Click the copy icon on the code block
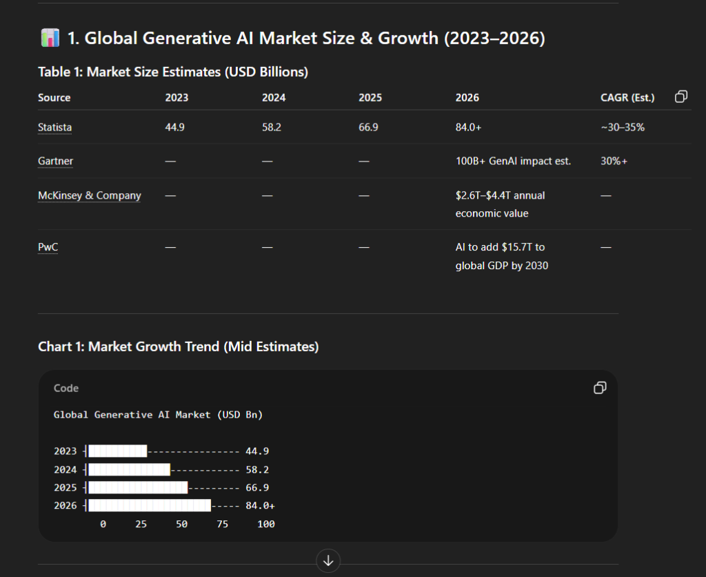This screenshot has width=706, height=577. click(x=600, y=388)
